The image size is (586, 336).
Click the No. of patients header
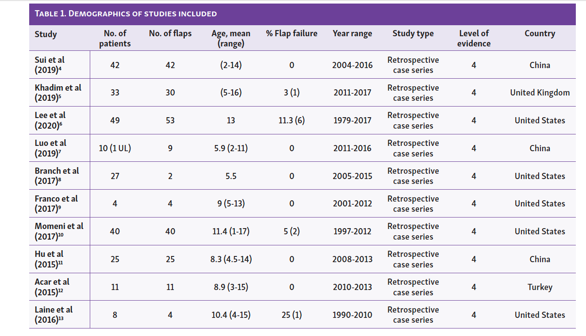coord(115,38)
